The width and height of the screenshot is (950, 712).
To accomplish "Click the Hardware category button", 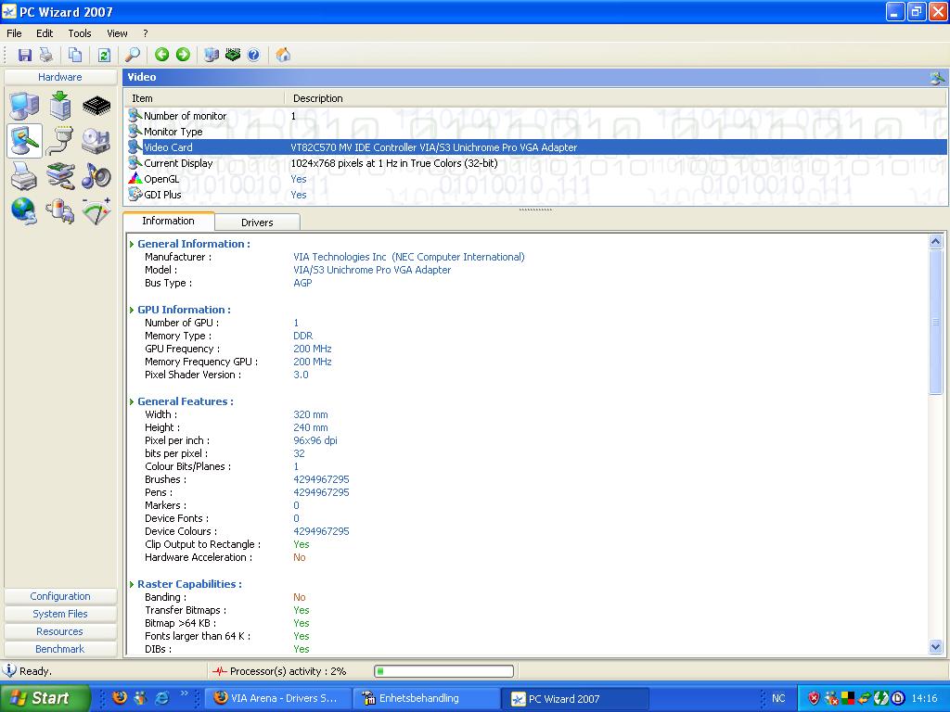I will (60, 77).
